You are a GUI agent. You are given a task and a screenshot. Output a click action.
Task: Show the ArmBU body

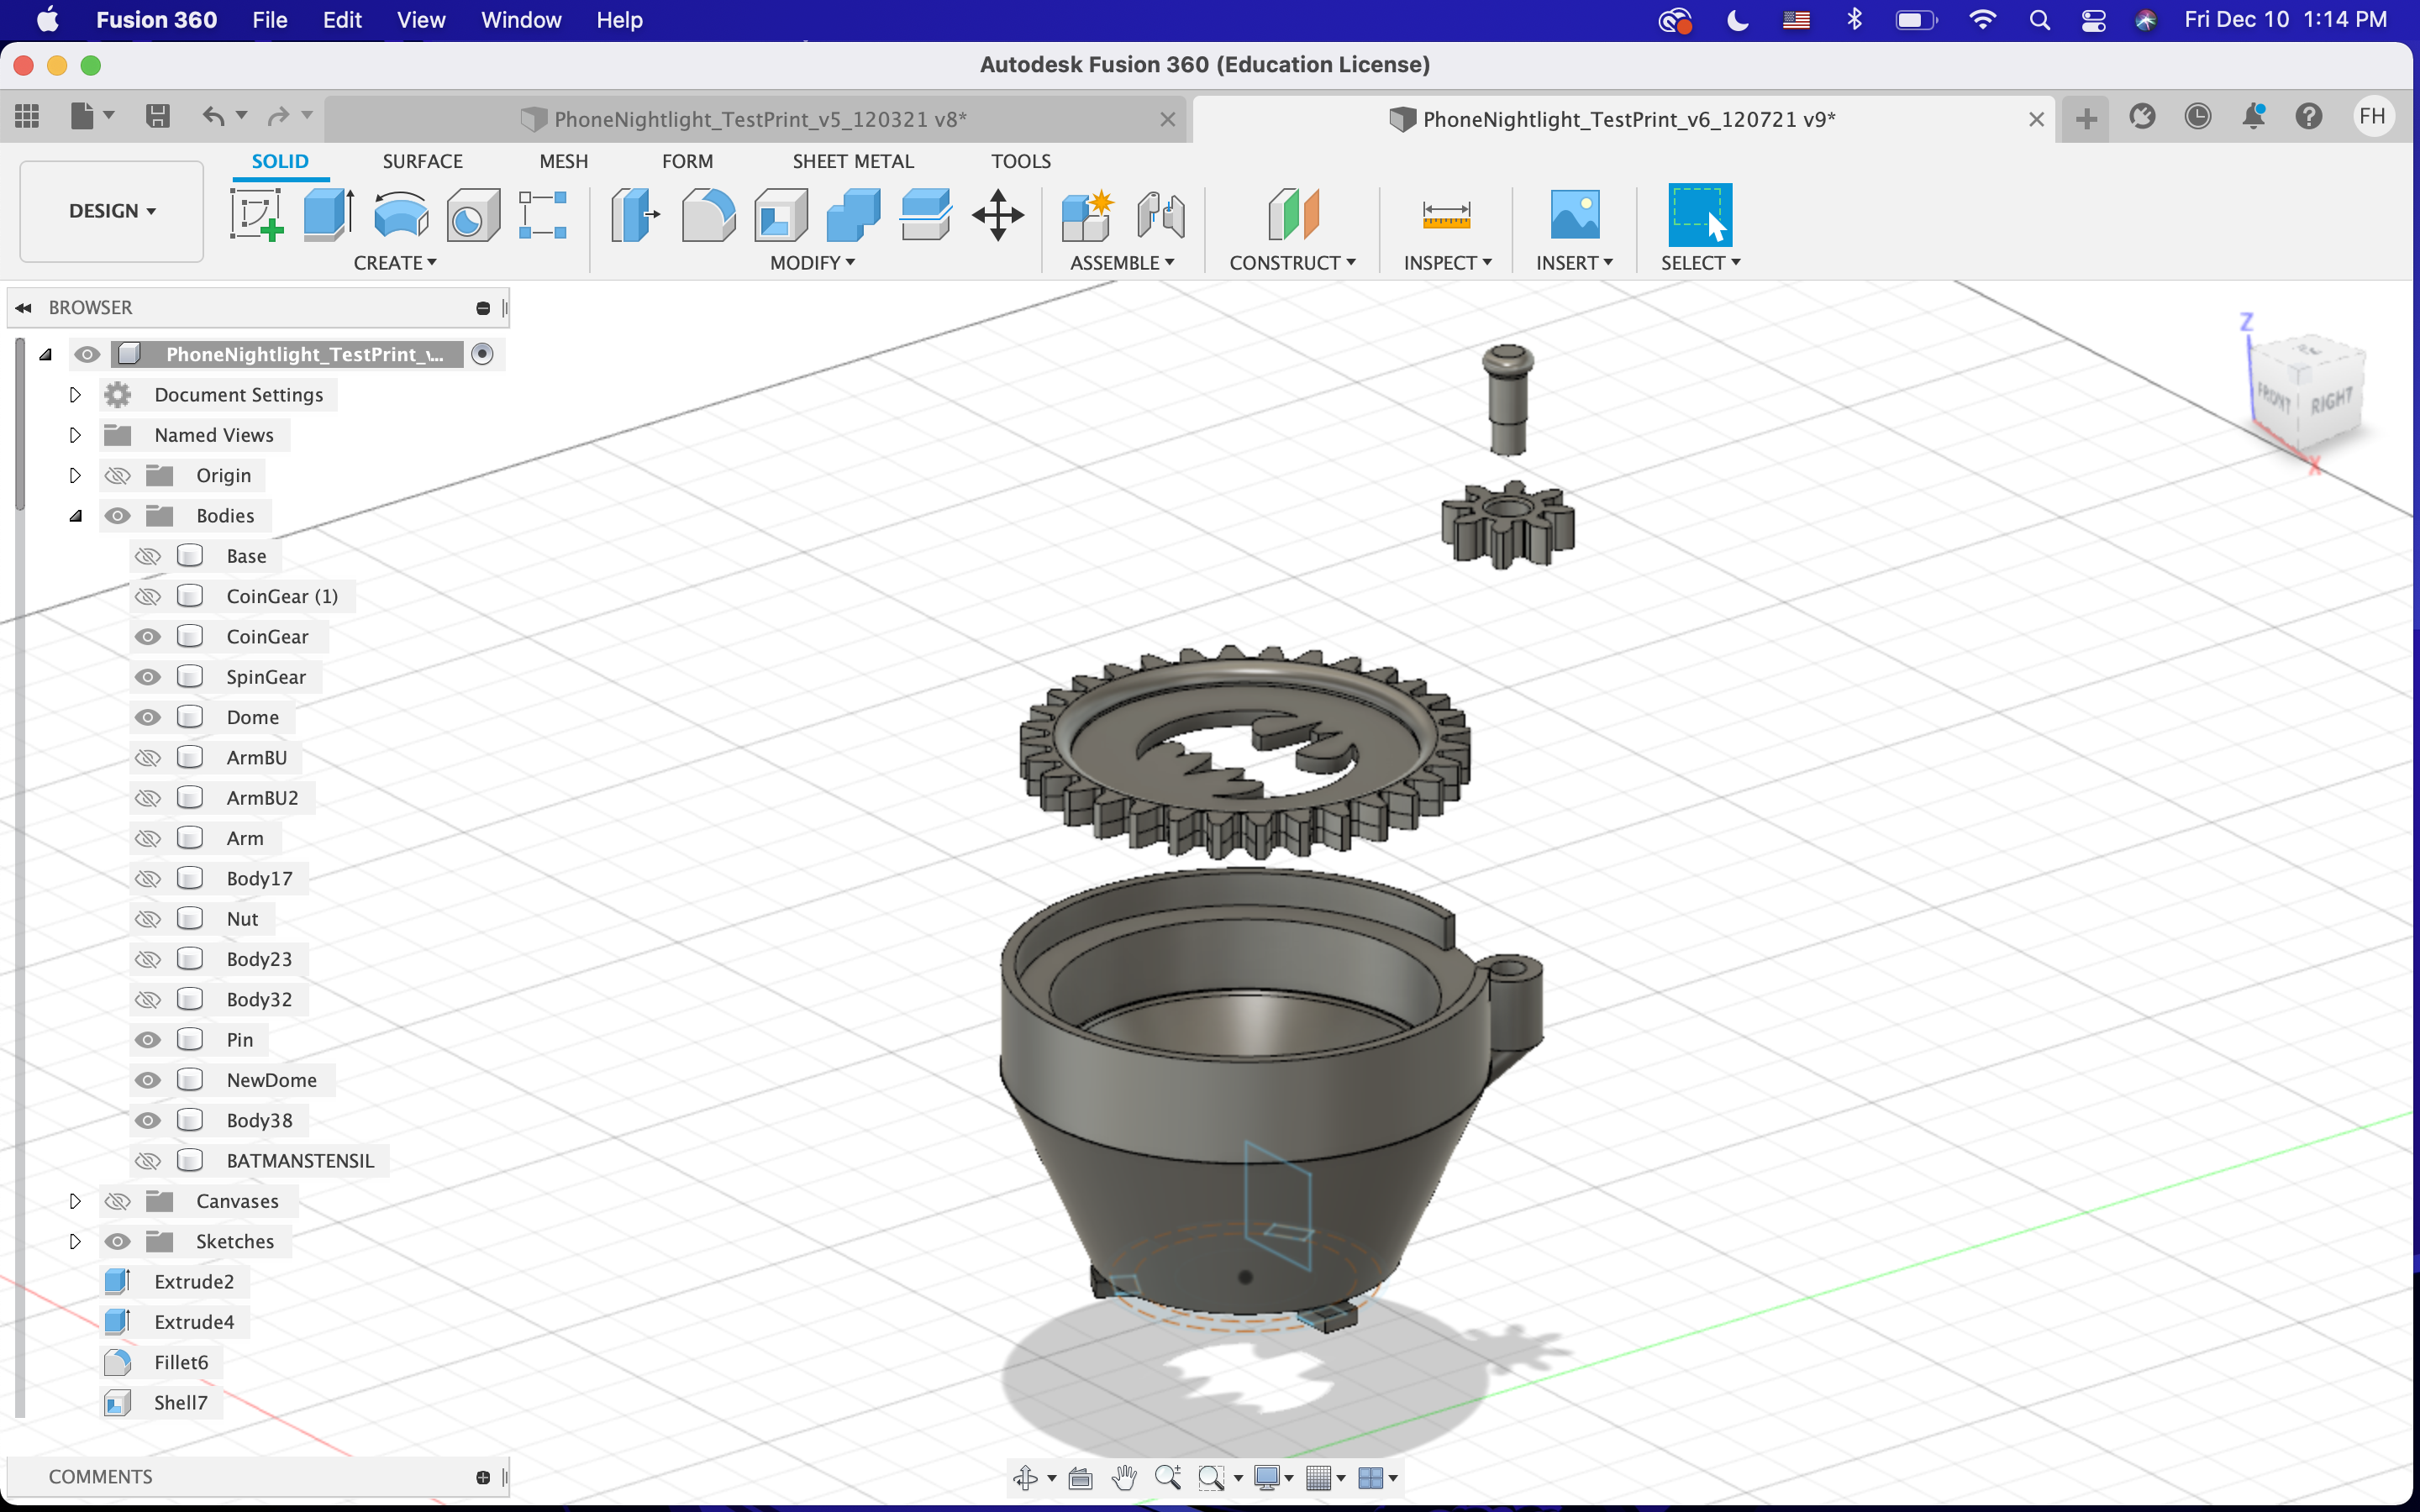[148, 758]
